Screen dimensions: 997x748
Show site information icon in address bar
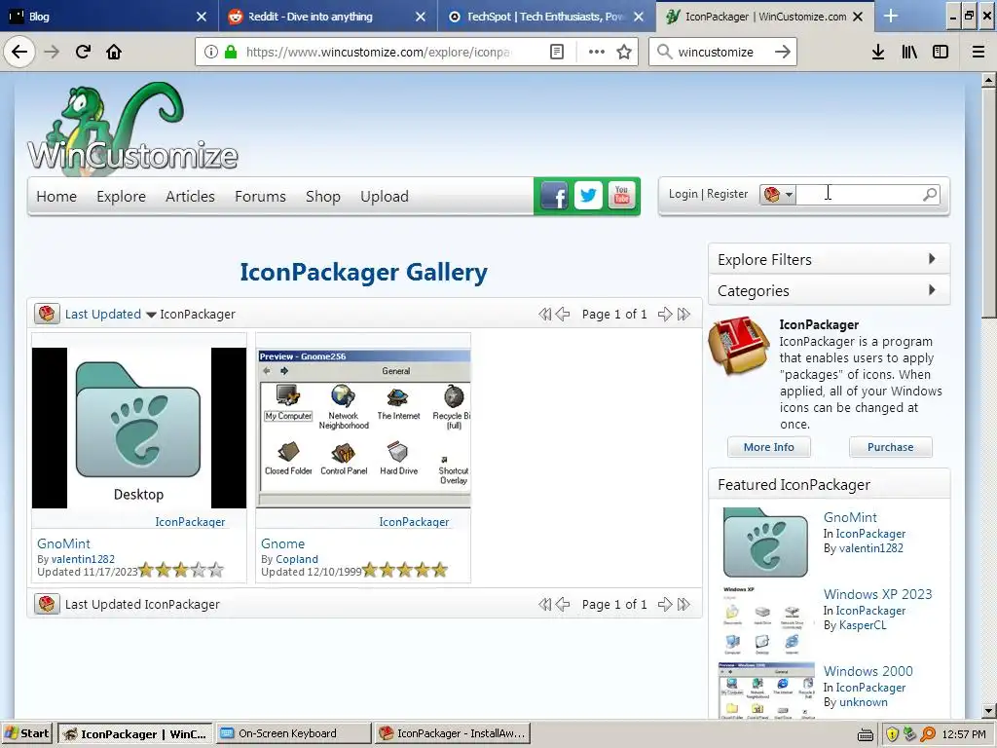[211, 52]
